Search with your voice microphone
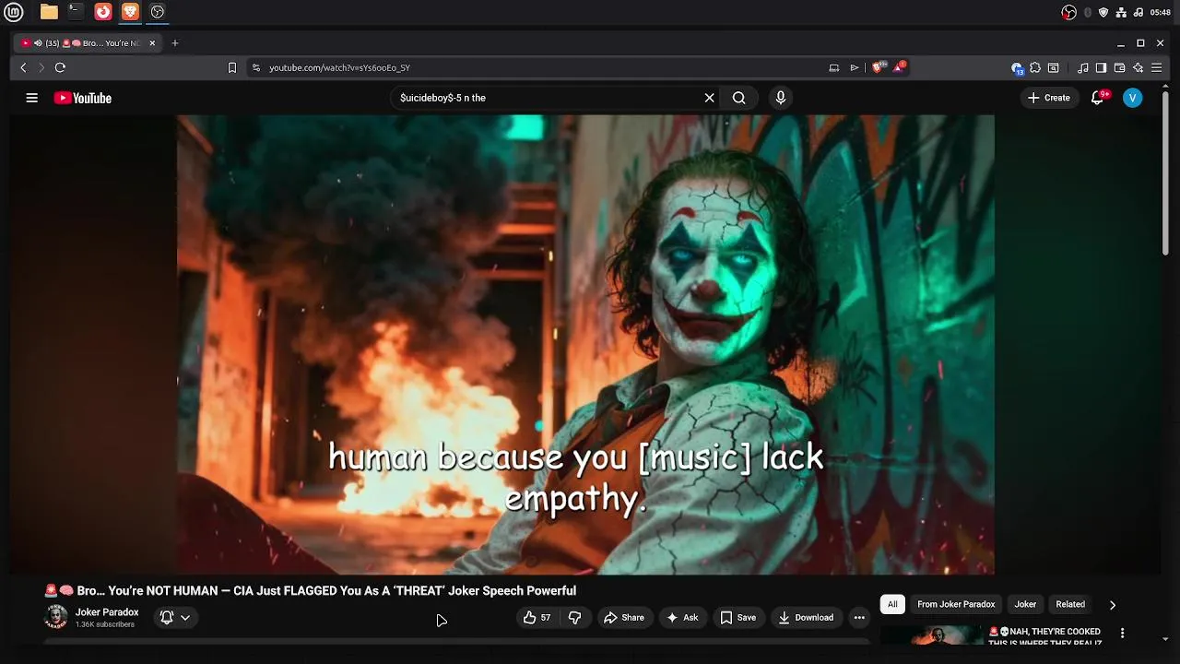The image size is (1180, 664). pos(781,98)
